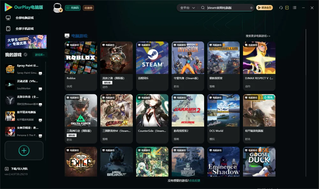Select 灵魂武器 SoulWorker in my games

tap(24, 85)
